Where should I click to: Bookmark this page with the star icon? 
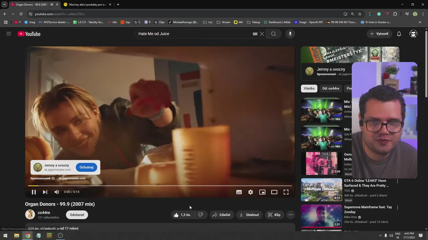click(x=360, y=14)
